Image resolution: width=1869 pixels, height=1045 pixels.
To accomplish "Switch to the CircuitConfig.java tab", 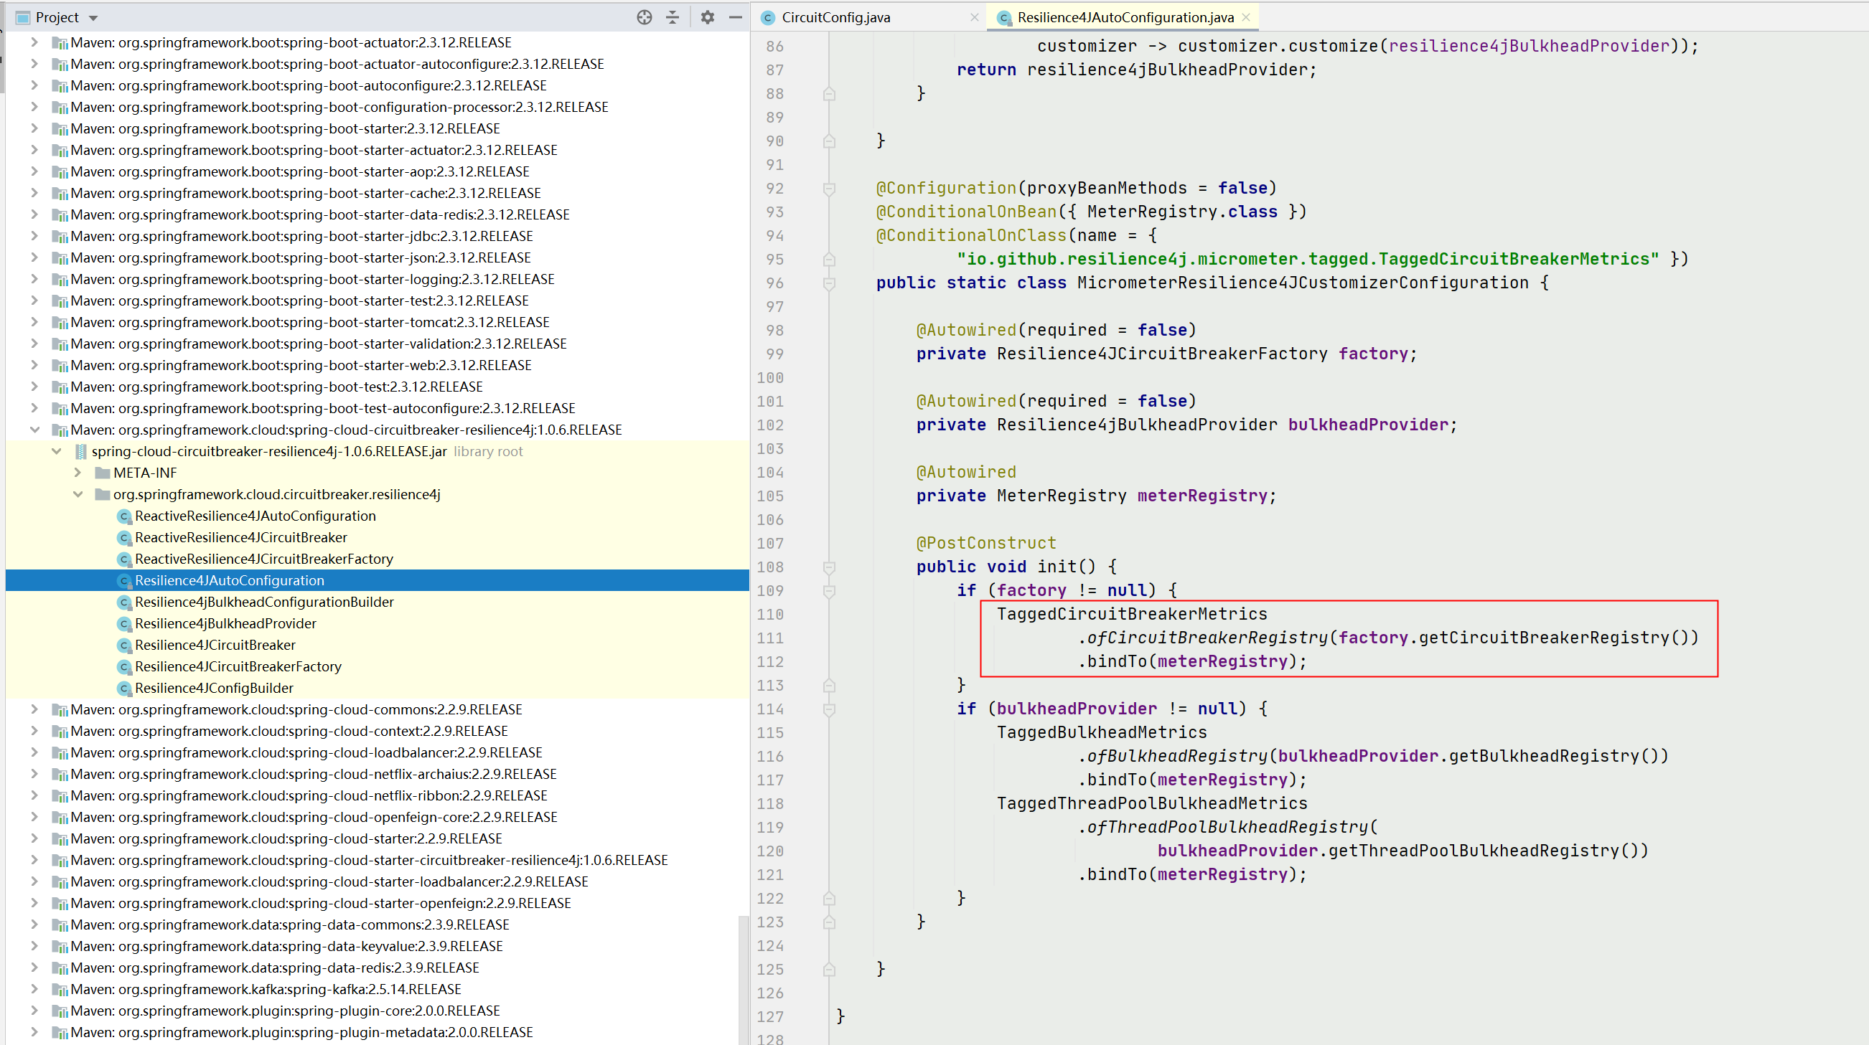I will tap(836, 17).
